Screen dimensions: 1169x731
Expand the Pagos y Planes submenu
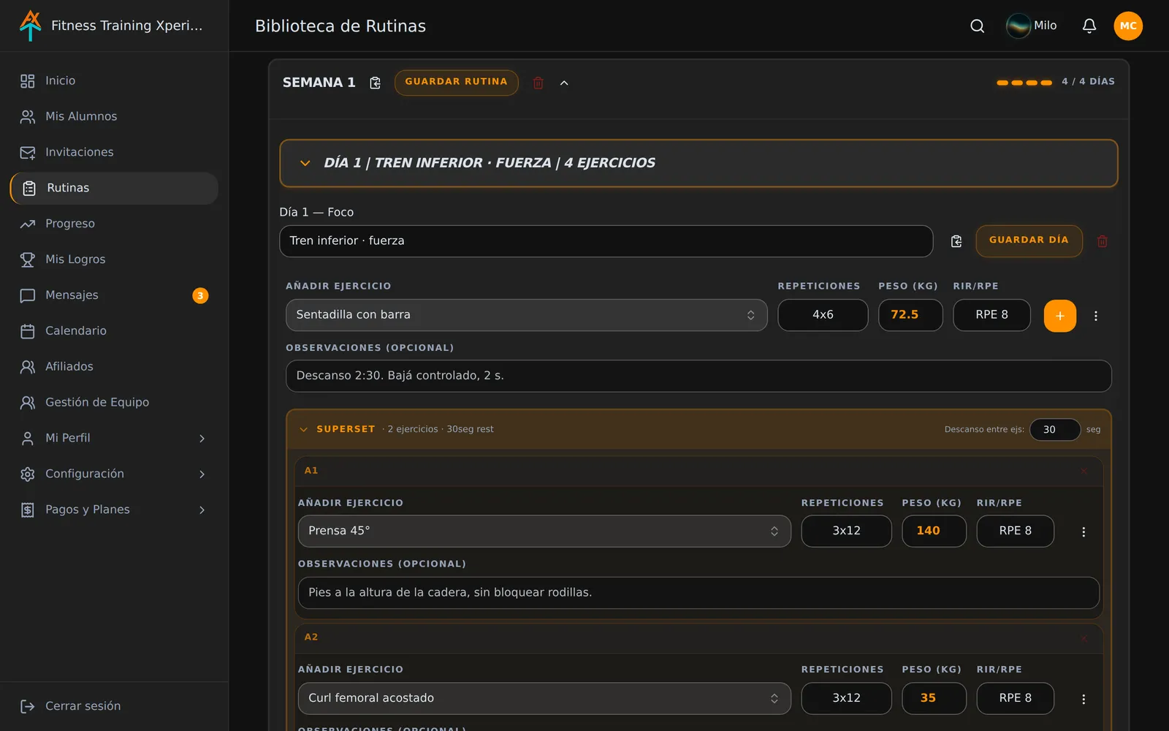tap(202, 510)
